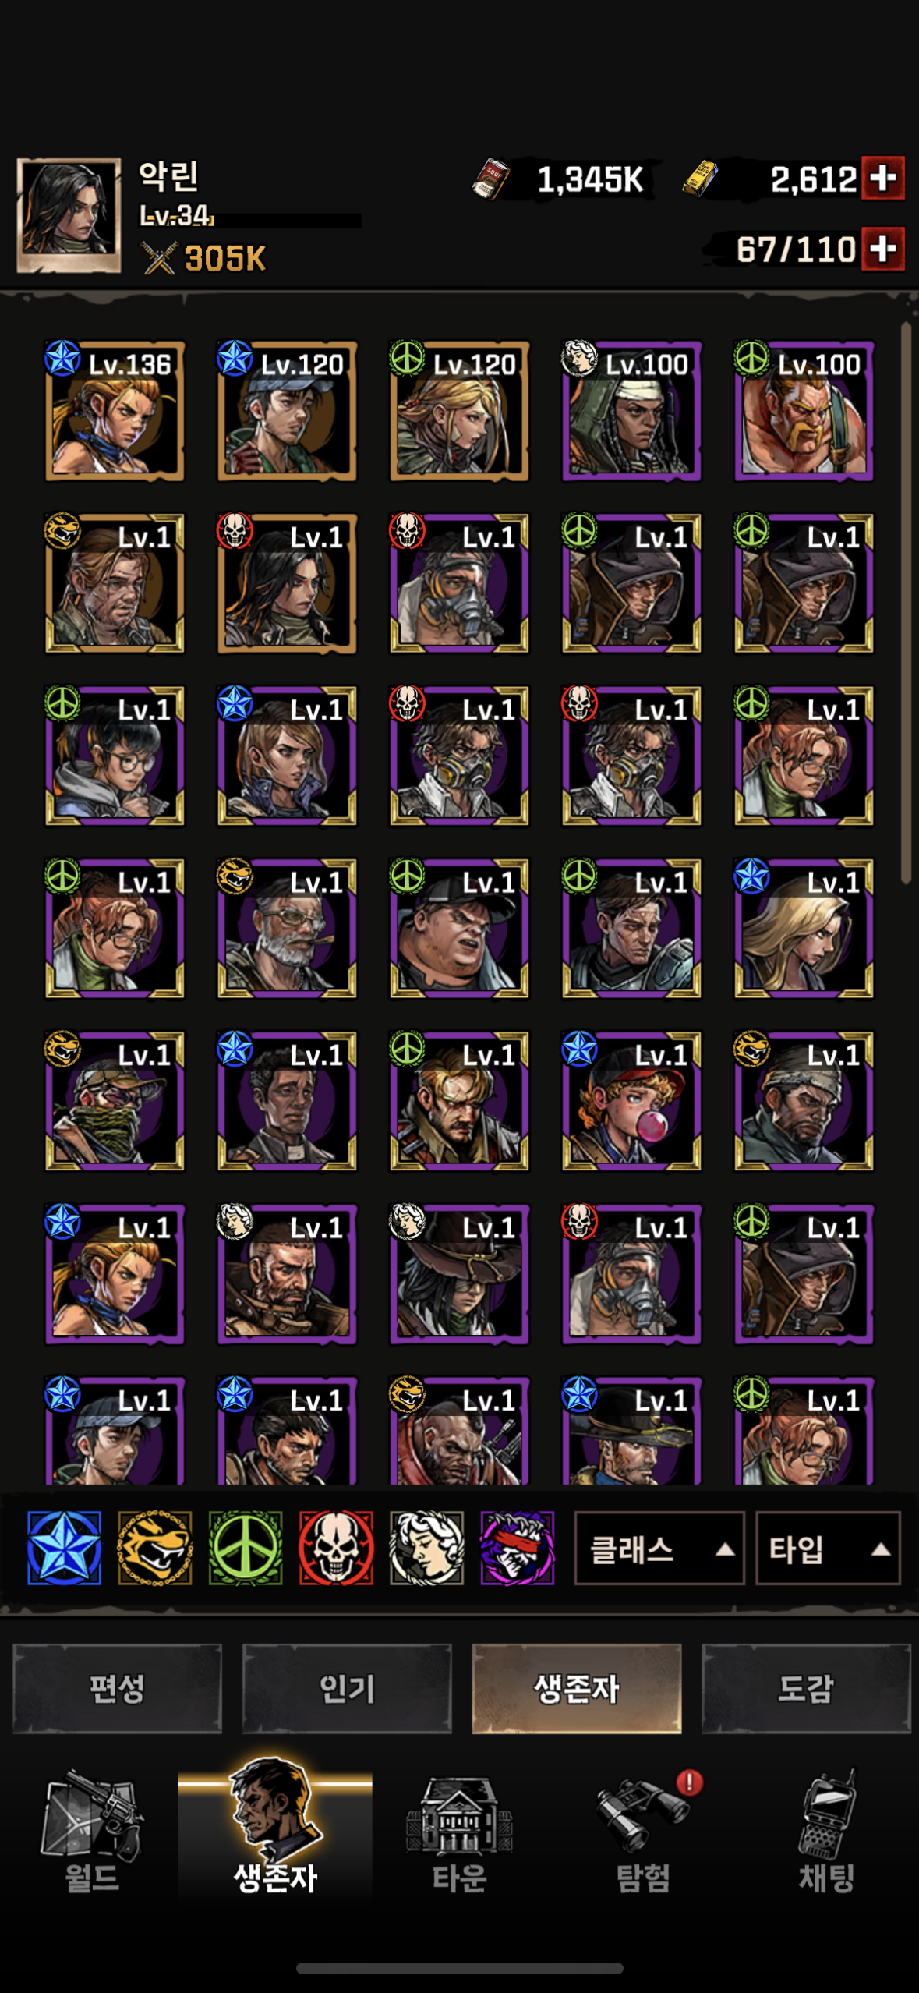Screen dimensions: 919x1993
Task: Toggle the yellow tiger faction filter
Action: click(x=155, y=1548)
